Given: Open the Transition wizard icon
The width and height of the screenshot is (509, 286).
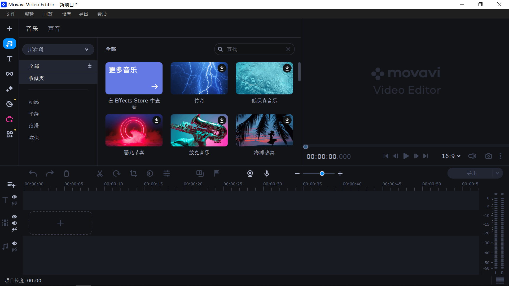Looking at the screenshot, I should pos(200,173).
